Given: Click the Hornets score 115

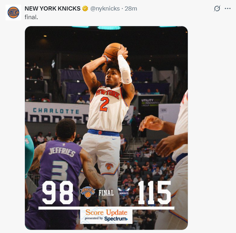Looking at the screenshot, I should (x=155, y=193).
